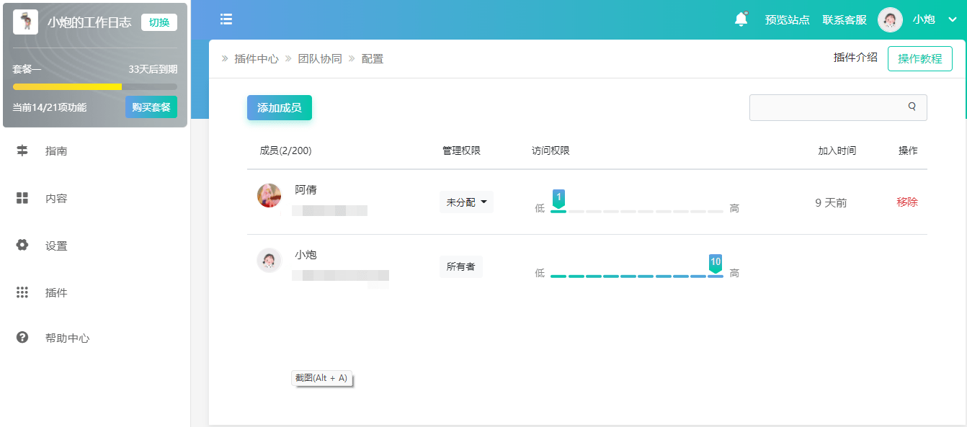Screen dimensions: 967x427
Task: Click the 访问权限 column header
Action: pos(551,150)
